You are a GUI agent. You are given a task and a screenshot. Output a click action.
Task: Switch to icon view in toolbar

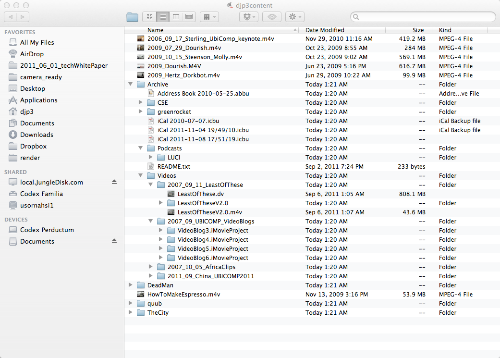149,17
